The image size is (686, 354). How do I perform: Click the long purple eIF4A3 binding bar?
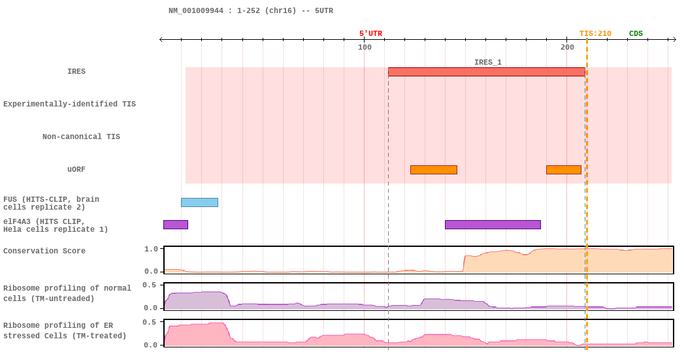pos(493,225)
